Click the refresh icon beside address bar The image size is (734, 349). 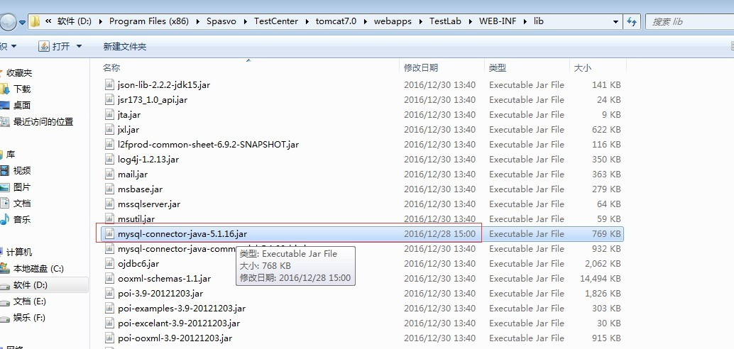click(632, 21)
